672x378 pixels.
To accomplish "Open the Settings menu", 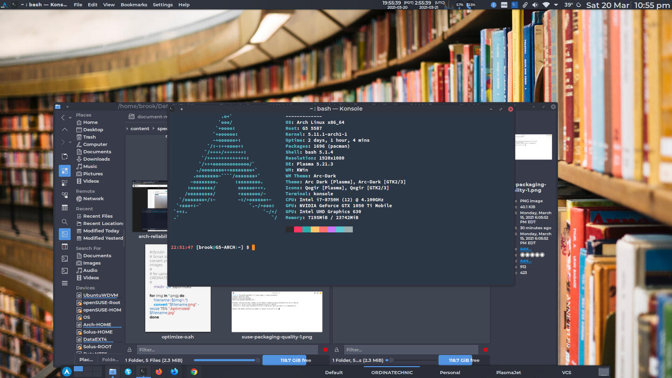I will click(x=163, y=5).
